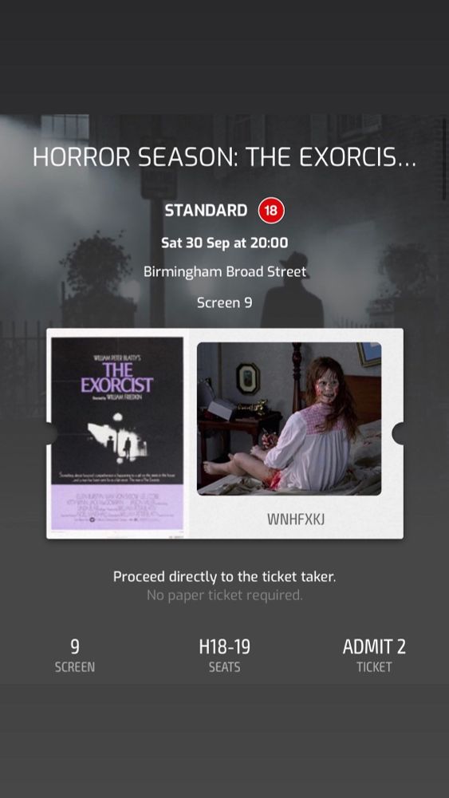Tap the red 18 age rating badge
The width and height of the screenshot is (449, 798).
pyautogui.click(x=271, y=211)
